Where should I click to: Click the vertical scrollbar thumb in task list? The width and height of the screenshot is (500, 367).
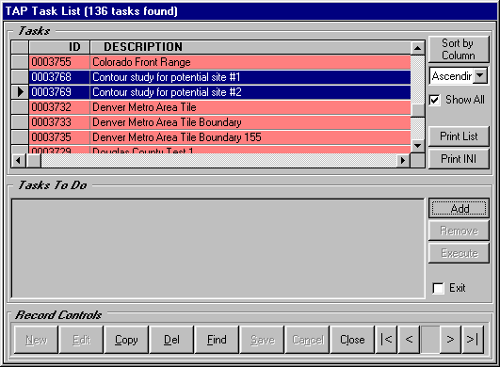point(417,110)
